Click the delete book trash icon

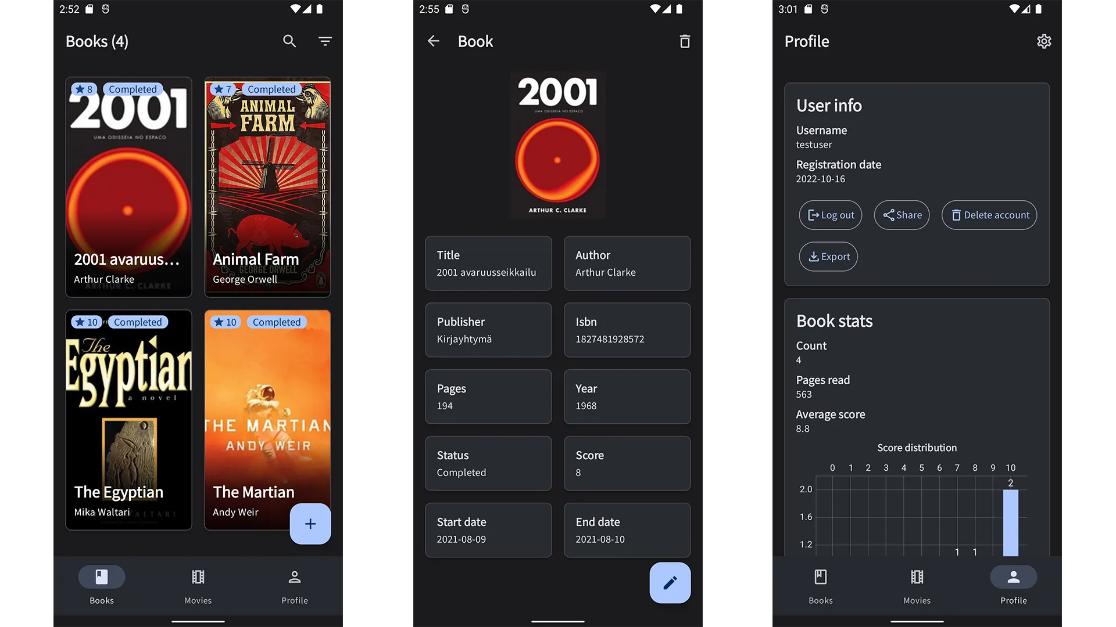click(x=685, y=41)
